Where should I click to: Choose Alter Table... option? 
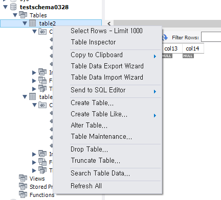point(89,125)
